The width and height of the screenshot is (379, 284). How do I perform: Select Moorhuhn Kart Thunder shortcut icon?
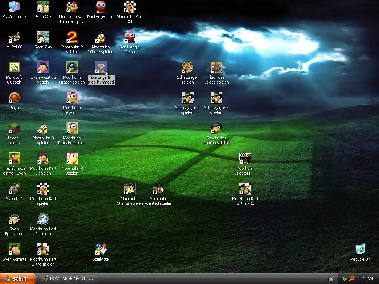pos(72,7)
